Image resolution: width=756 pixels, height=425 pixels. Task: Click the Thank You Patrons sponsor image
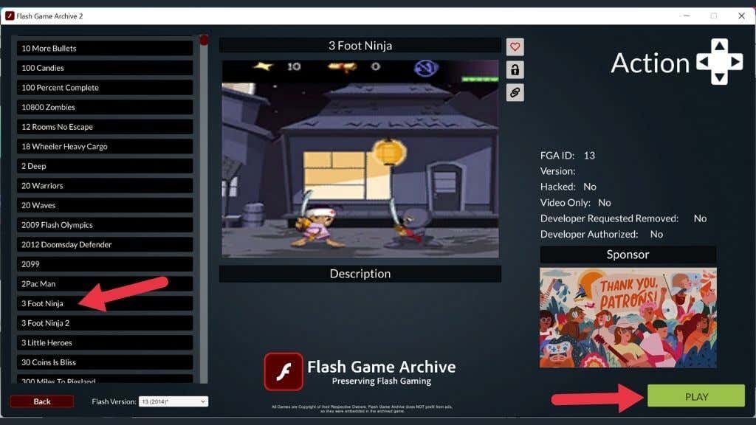pos(627,317)
